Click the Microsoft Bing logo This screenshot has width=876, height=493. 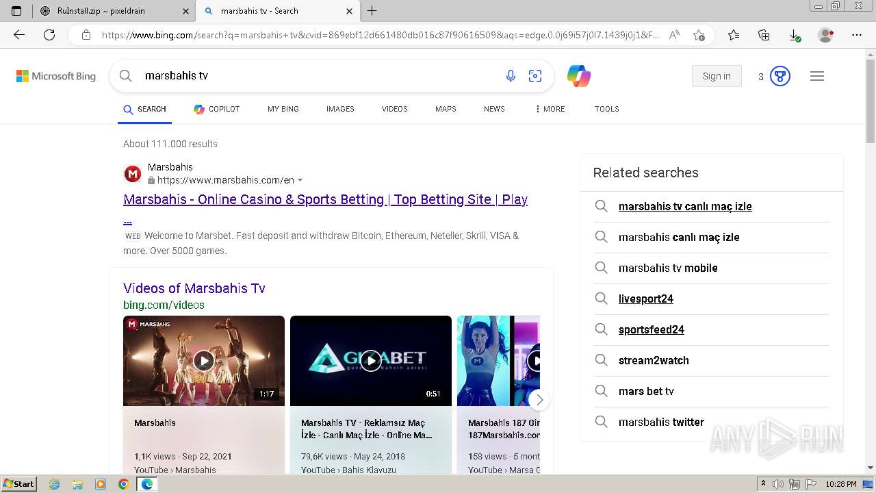click(56, 76)
